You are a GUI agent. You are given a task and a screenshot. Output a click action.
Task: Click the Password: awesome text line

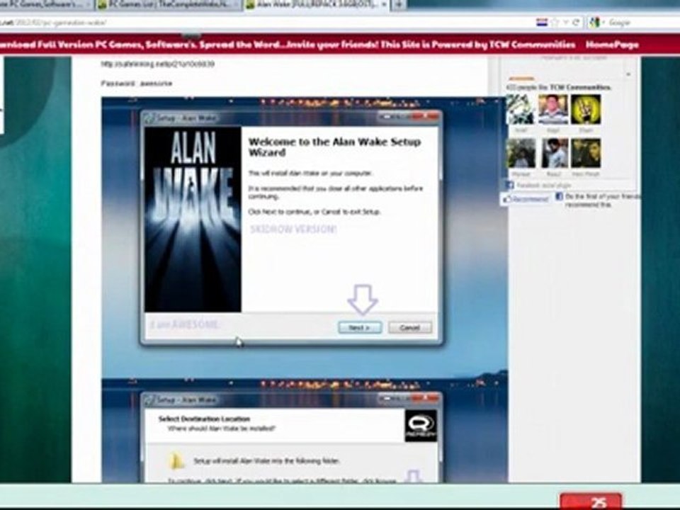[x=137, y=84]
